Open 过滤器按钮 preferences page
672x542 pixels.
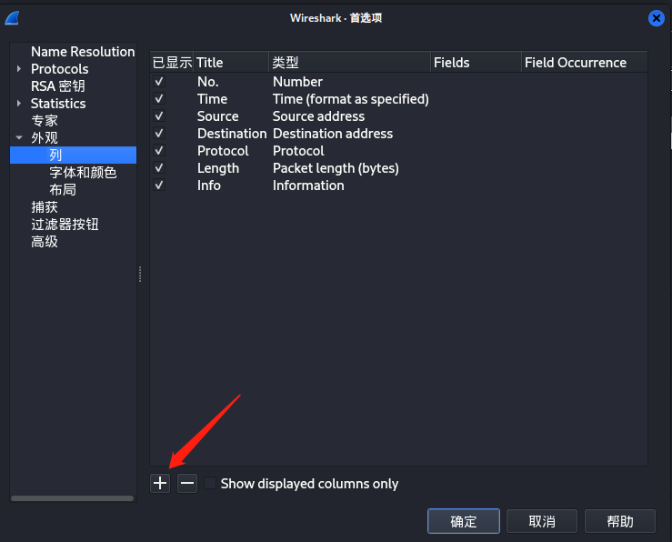65,224
